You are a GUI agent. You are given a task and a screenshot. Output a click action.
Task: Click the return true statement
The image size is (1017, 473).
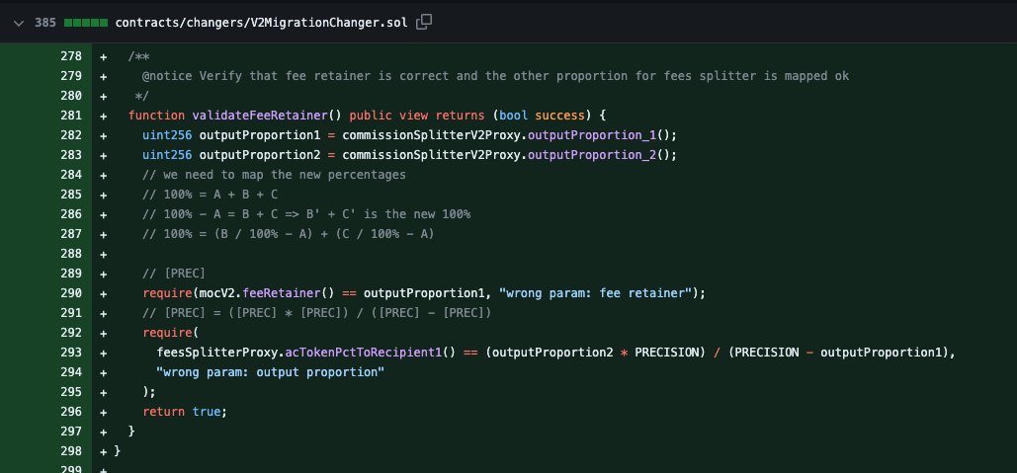click(185, 412)
